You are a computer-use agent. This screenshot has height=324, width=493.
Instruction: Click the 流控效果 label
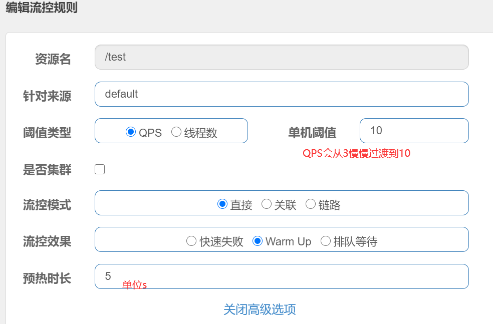[x=47, y=242]
